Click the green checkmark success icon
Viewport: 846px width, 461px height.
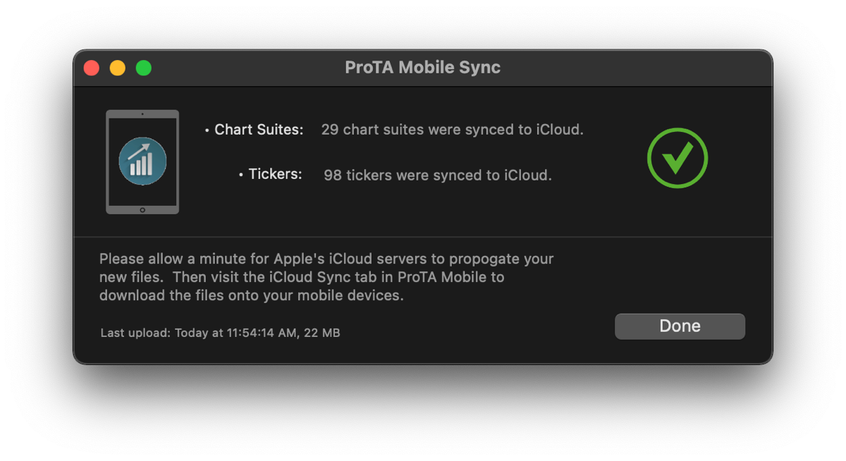pyautogui.click(x=678, y=158)
